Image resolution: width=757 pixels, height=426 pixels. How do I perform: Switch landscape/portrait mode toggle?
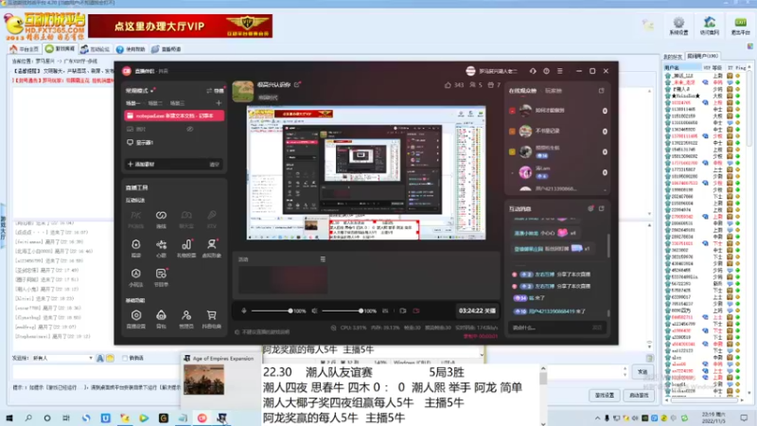click(x=215, y=90)
